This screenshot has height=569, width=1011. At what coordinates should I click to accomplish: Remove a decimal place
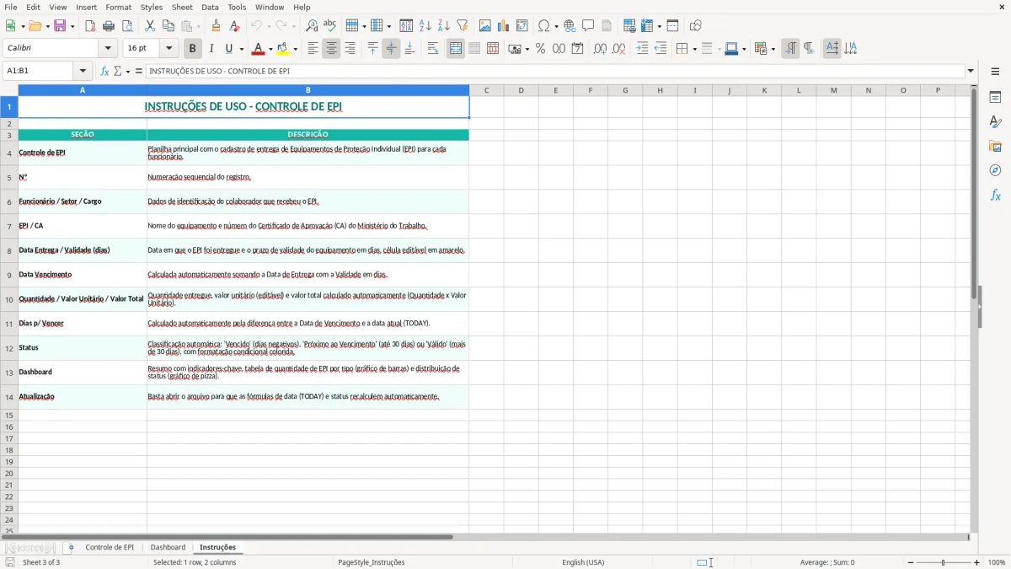pos(618,49)
